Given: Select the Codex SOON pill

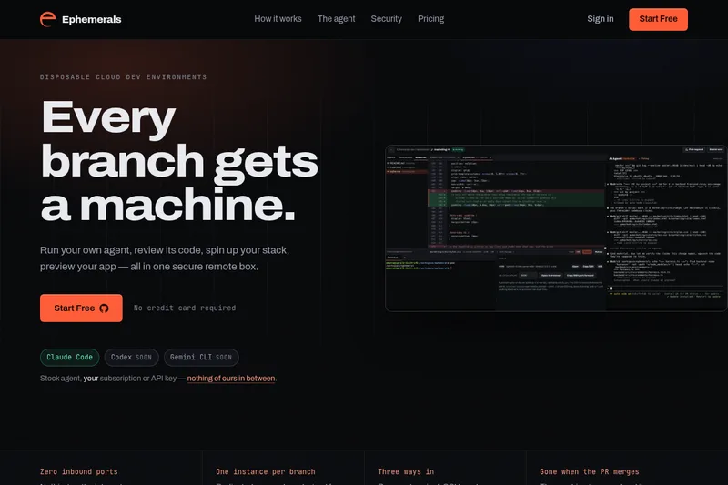Looking at the screenshot, I should 131,357.
